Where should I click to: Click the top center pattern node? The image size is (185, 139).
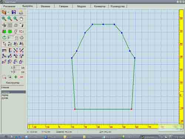tap(103, 24)
